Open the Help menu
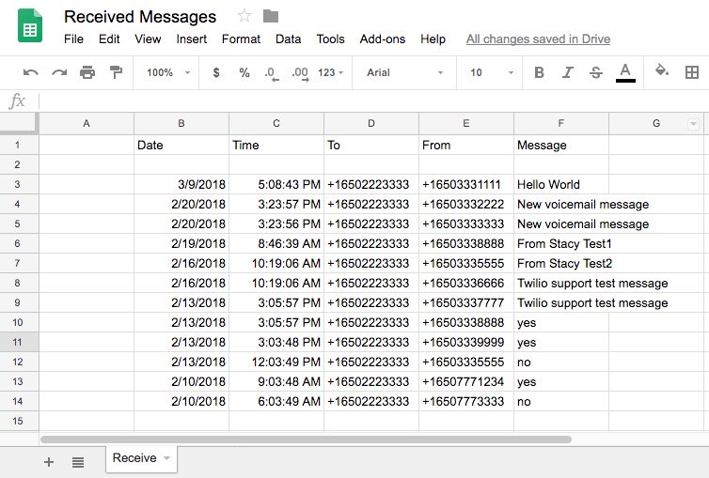The image size is (709, 478). pyautogui.click(x=433, y=39)
